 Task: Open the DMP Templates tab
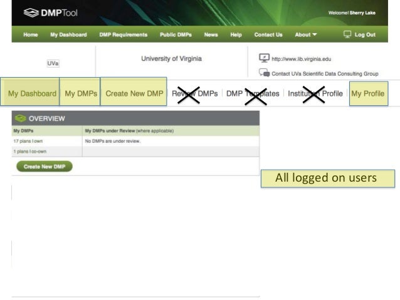[x=253, y=93]
